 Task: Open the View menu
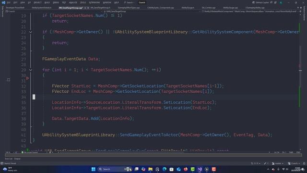click(23, 2)
